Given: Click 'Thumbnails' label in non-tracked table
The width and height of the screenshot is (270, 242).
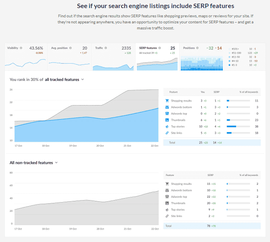Looking at the screenshot, I should coord(178,203).
